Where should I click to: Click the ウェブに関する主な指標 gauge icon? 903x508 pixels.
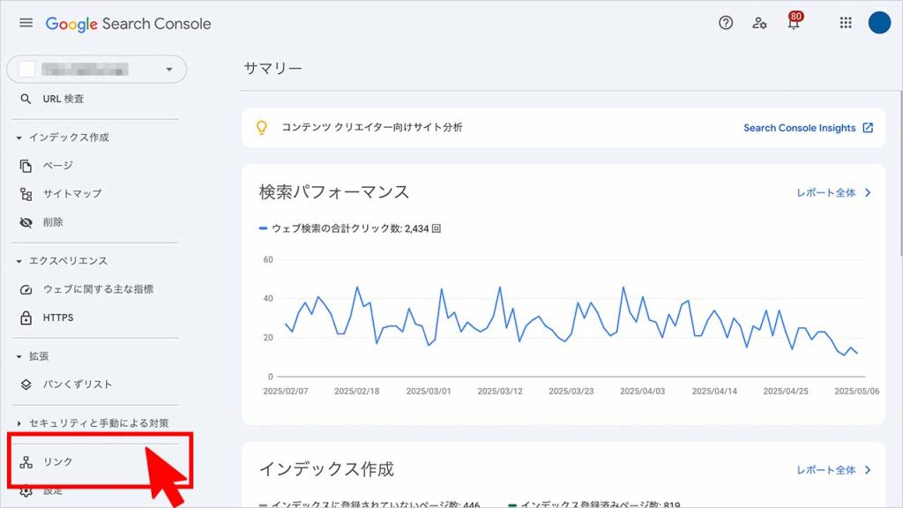click(26, 289)
